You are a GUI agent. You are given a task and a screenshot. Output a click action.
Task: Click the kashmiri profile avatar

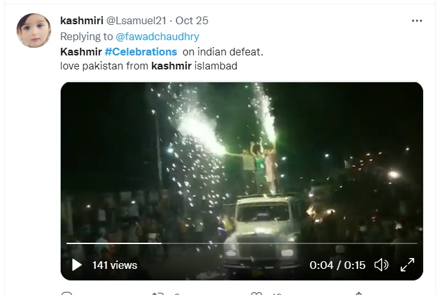[33, 31]
